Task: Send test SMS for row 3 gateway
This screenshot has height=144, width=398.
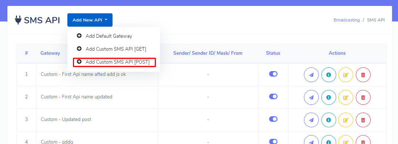Action: point(311,120)
